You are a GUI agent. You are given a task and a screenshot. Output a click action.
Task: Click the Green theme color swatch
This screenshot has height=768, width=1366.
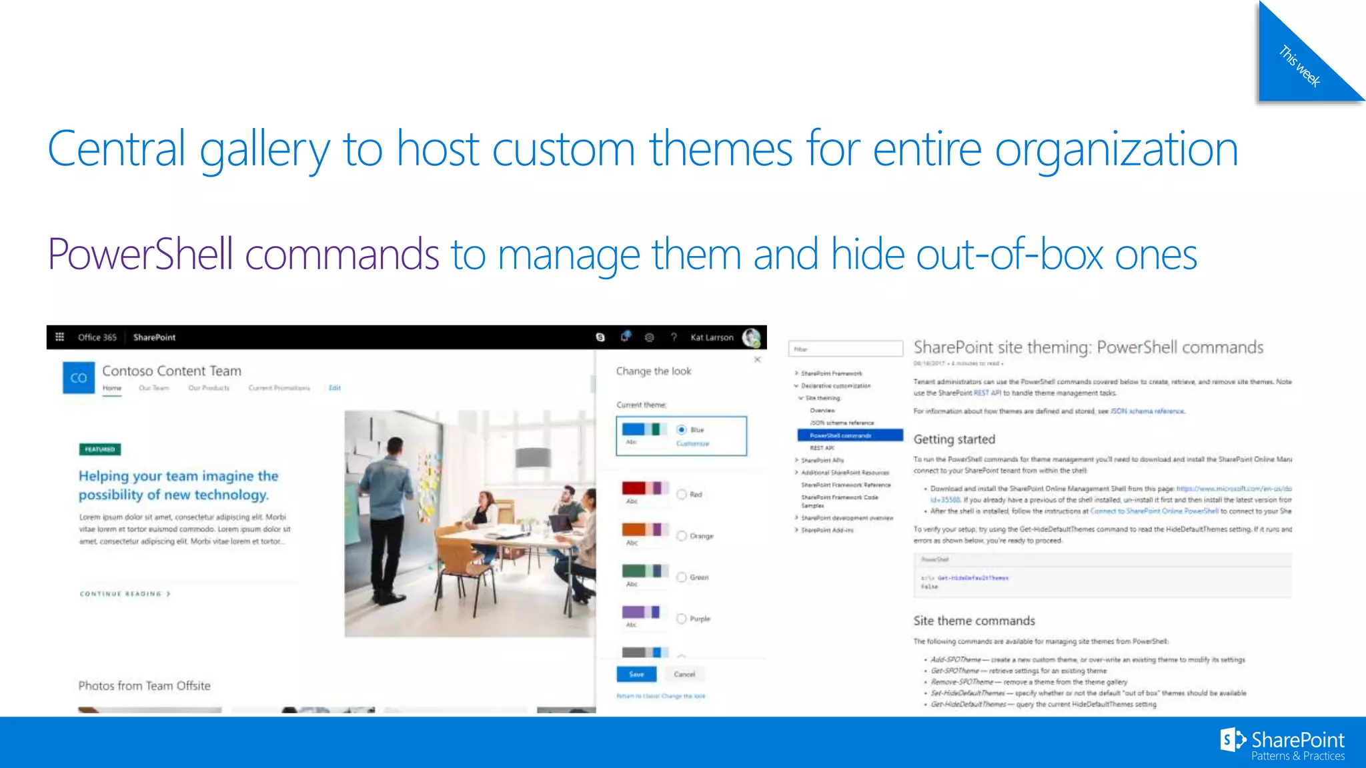[x=644, y=571]
